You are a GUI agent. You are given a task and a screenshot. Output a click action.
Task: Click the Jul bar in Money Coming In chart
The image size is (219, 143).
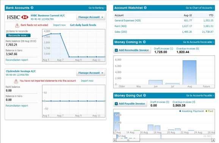(x=172, y=84)
